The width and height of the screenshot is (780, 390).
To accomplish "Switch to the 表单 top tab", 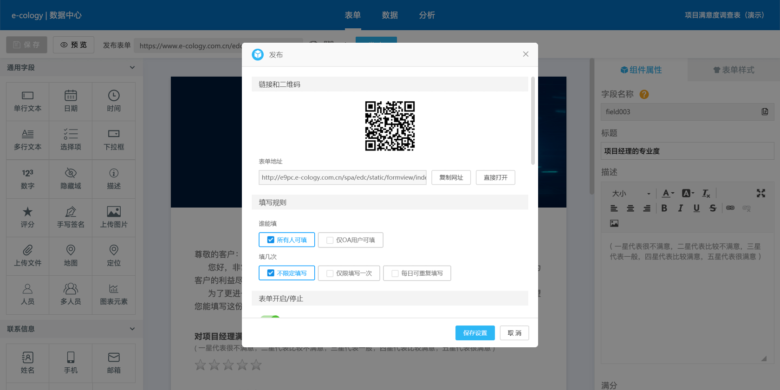I will point(353,15).
